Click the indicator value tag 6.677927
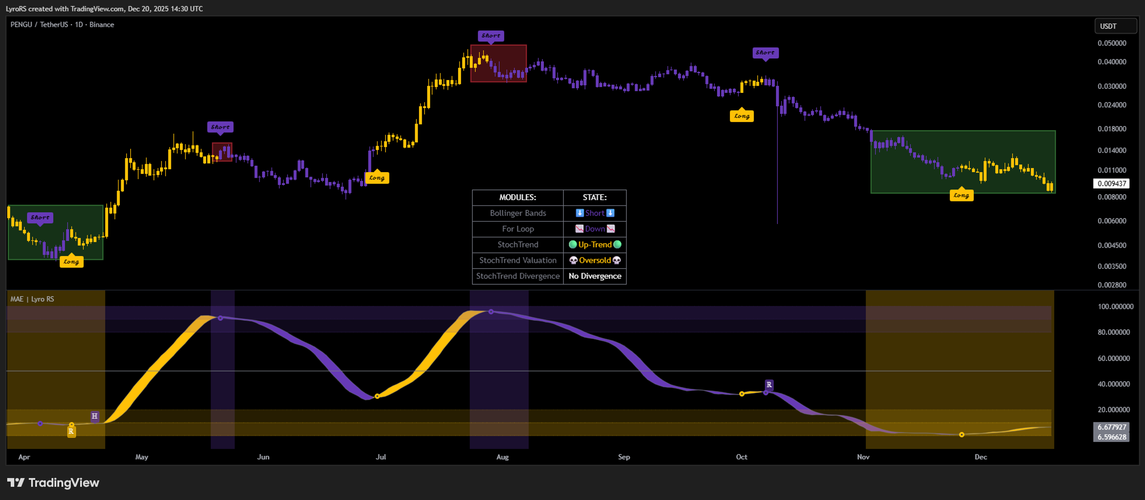The width and height of the screenshot is (1145, 500). pos(1111,427)
